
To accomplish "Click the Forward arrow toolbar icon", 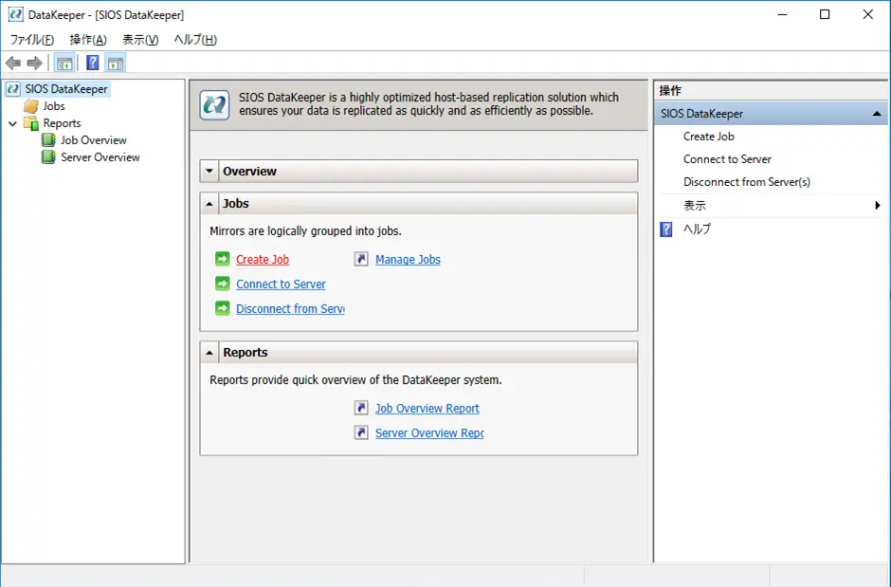I will pos(35,64).
